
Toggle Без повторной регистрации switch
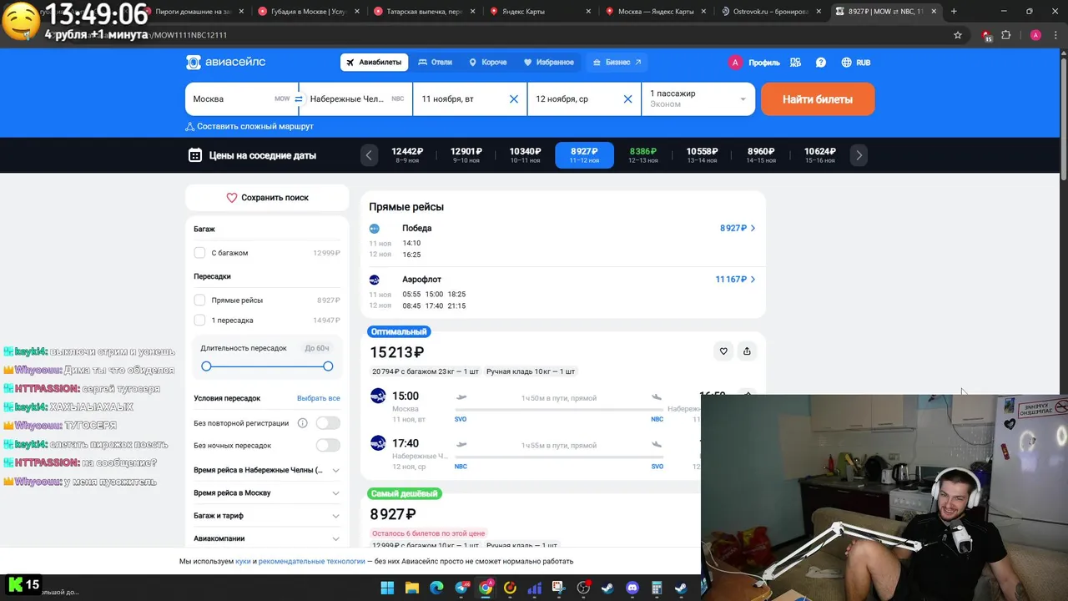click(328, 423)
